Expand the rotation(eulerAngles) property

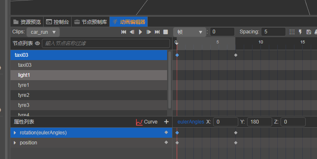click(15, 133)
